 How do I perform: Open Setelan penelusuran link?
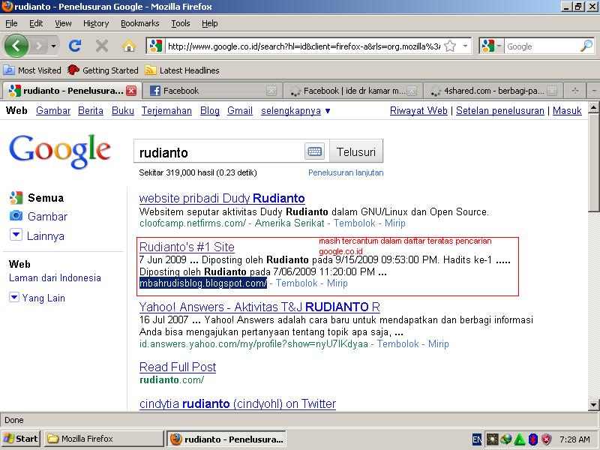tap(500, 110)
